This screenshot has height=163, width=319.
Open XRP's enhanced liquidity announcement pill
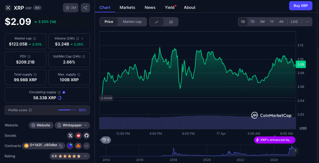click(x=275, y=140)
